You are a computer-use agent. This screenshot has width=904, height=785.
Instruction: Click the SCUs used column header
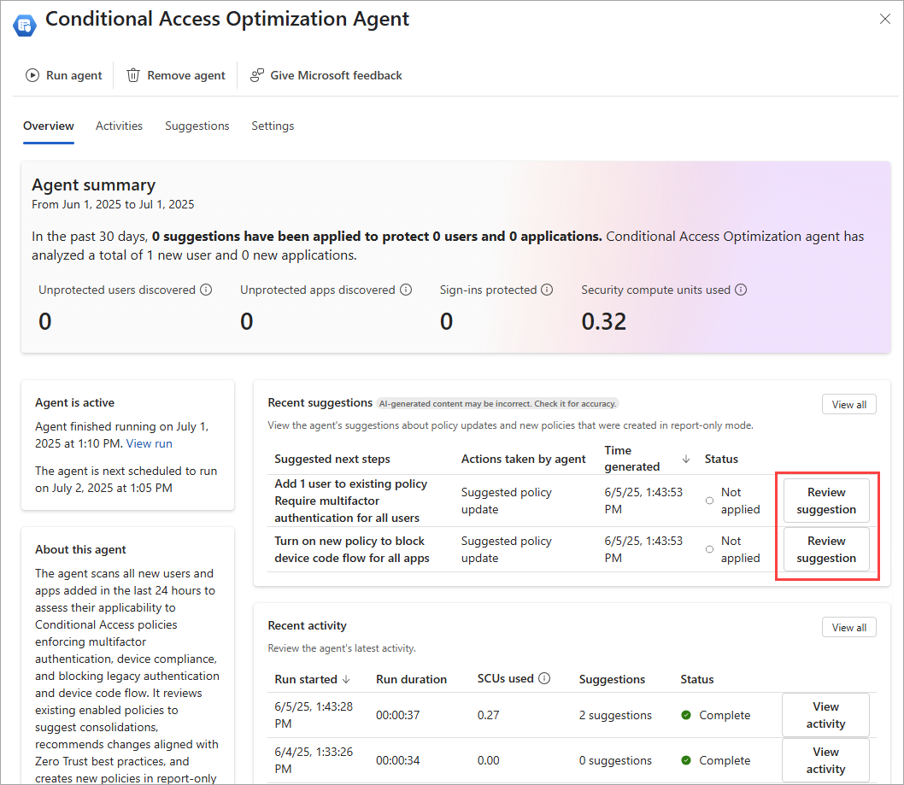click(x=506, y=678)
